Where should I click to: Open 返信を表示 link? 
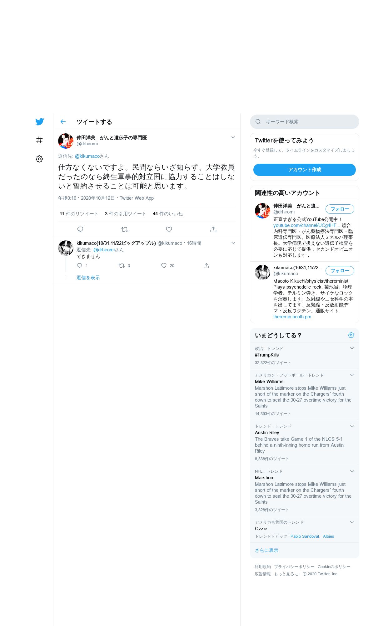88,278
